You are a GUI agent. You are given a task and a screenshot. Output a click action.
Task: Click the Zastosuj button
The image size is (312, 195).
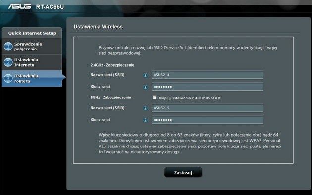(x=183, y=172)
